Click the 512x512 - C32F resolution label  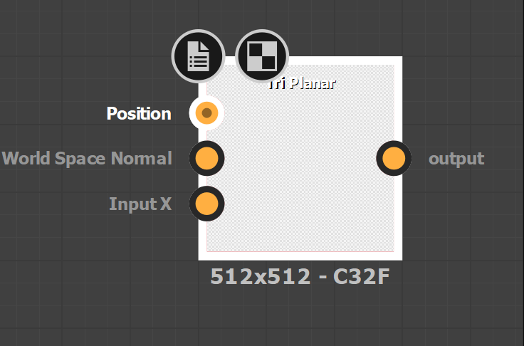(300, 276)
